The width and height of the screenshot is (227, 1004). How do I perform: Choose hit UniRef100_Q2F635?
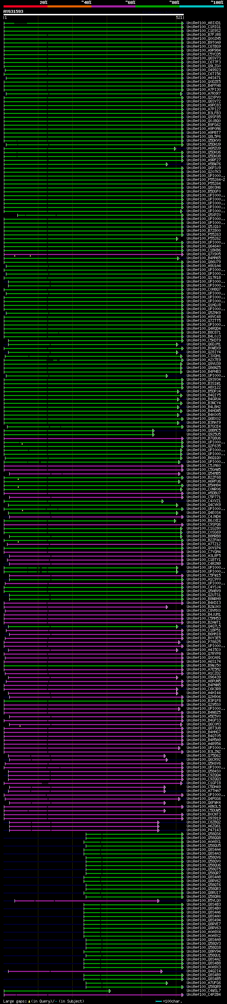[203, 446]
